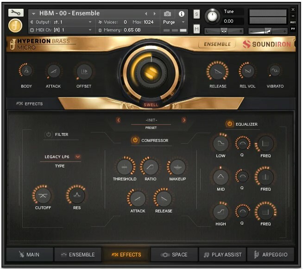Viewport: 303px width, 269px height.
Task: Click the equalizer High gain knob
Action: tap(221, 211)
